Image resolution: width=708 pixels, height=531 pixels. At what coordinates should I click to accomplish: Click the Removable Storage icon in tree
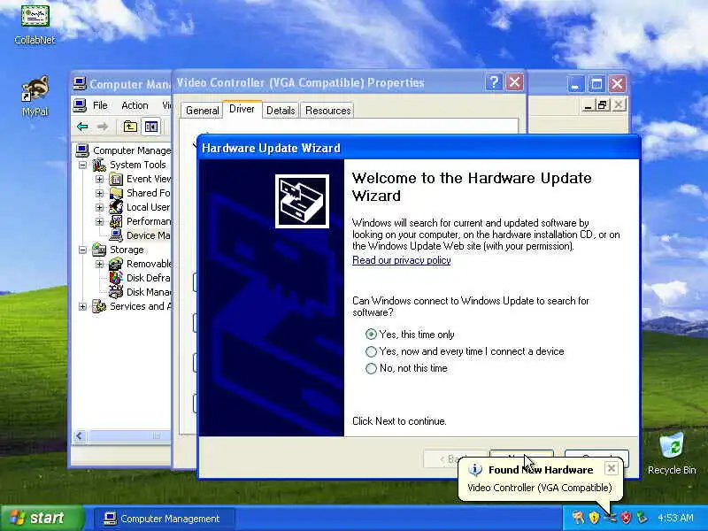(x=116, y=264)
